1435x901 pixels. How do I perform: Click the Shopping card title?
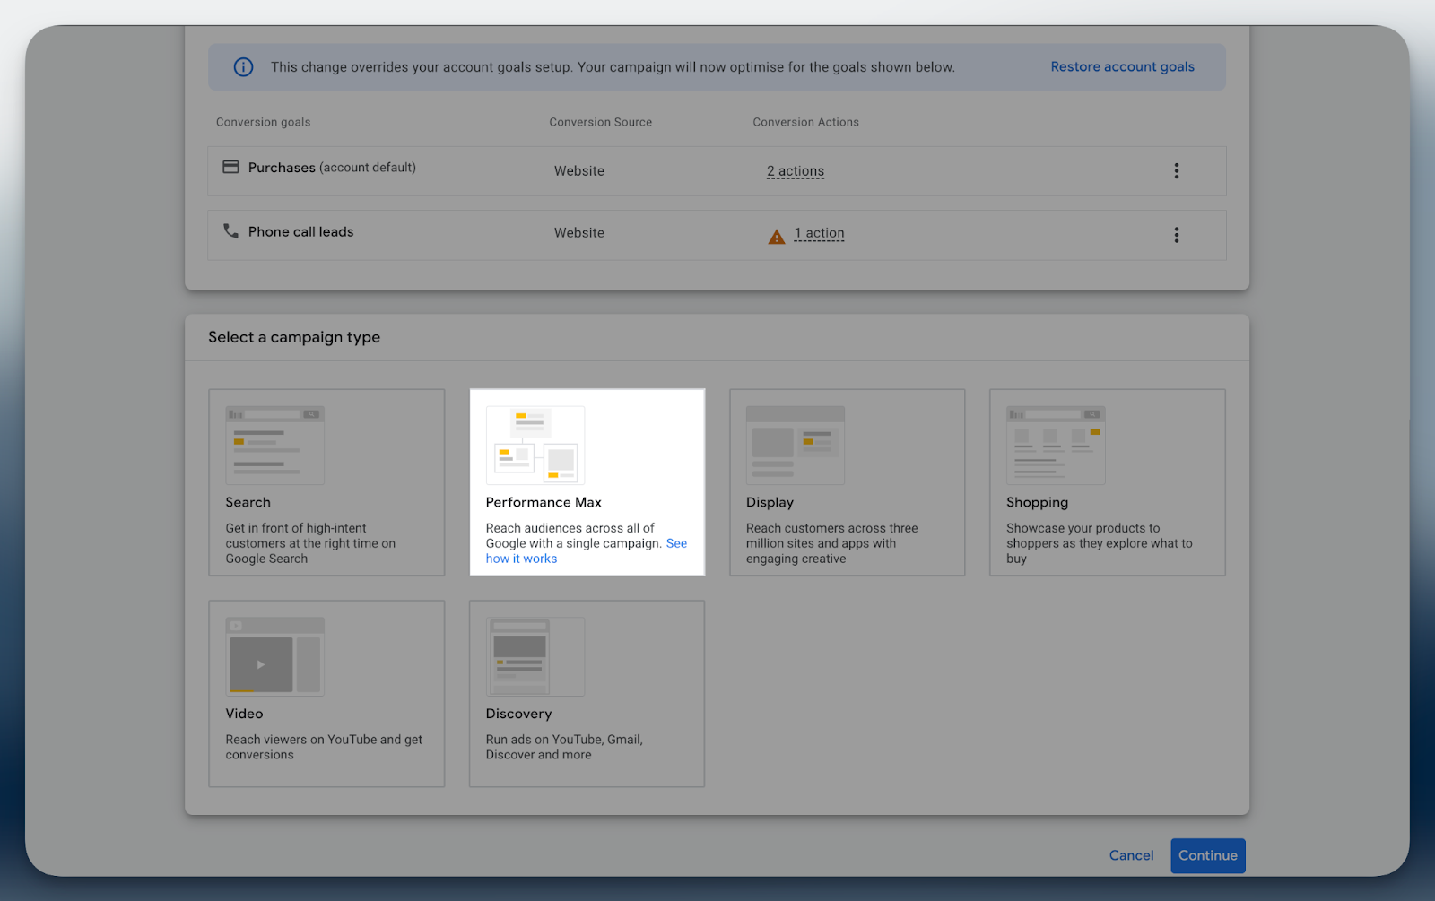pyautogui.click(x=1038, y=502)
